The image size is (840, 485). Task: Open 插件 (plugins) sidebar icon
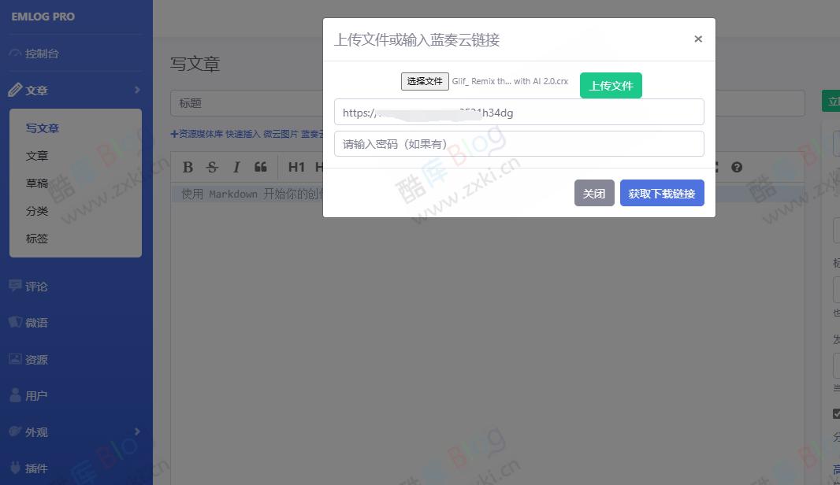(x=17, y=468)
